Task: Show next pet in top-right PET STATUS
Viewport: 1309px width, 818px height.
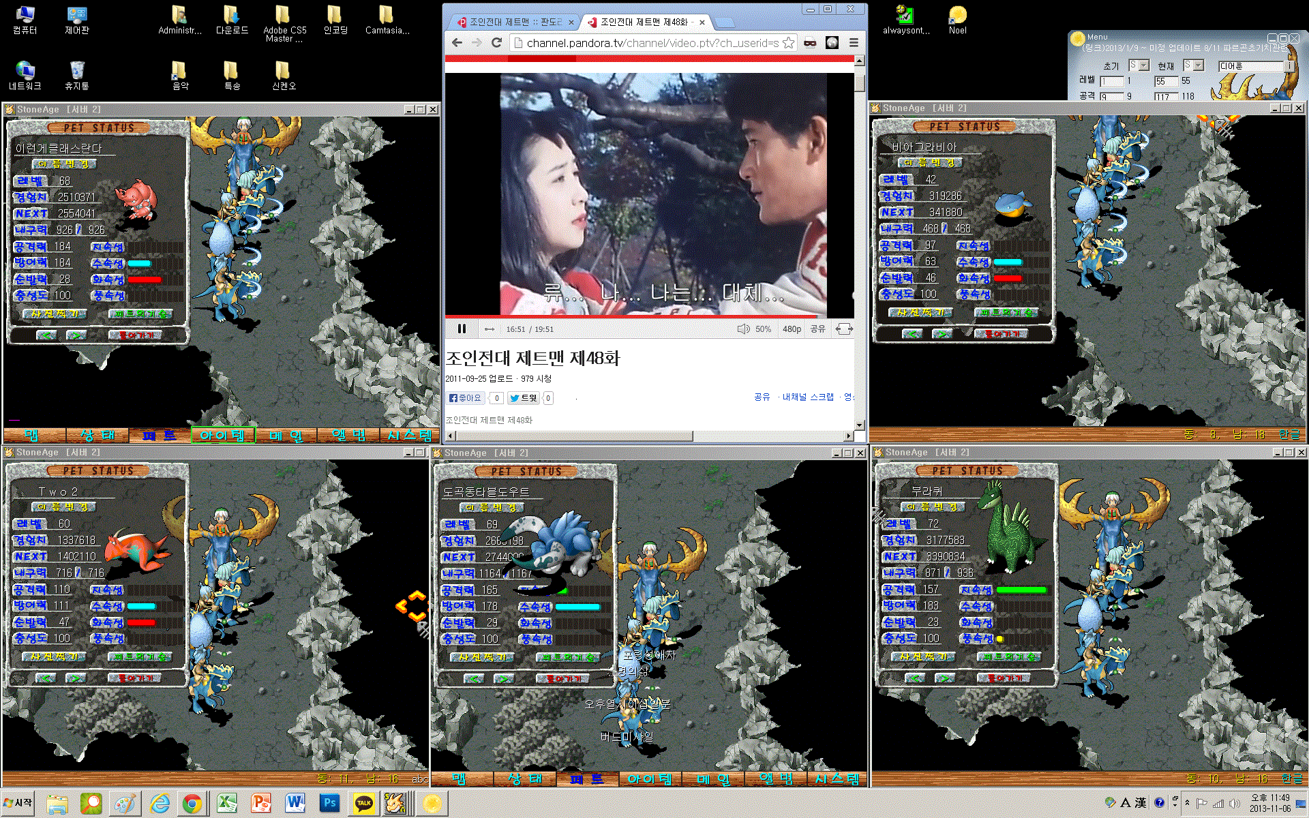Action: [x=942, y=333]
